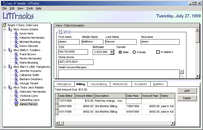The image size is (203, 130).
Task: Click the child icon next to Diana Mustang
Action: click(x=16, y=63)
